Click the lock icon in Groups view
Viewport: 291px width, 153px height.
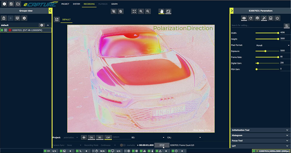(4, 18)
